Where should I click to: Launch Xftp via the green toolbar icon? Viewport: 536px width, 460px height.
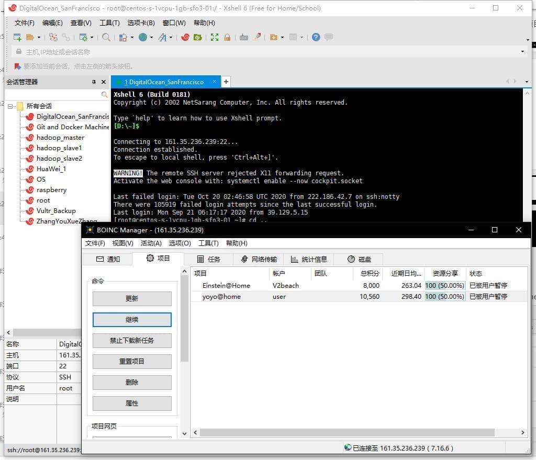(x=197, y=37)
